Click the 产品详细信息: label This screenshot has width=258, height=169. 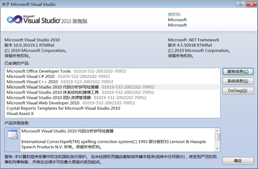(17, 123)
